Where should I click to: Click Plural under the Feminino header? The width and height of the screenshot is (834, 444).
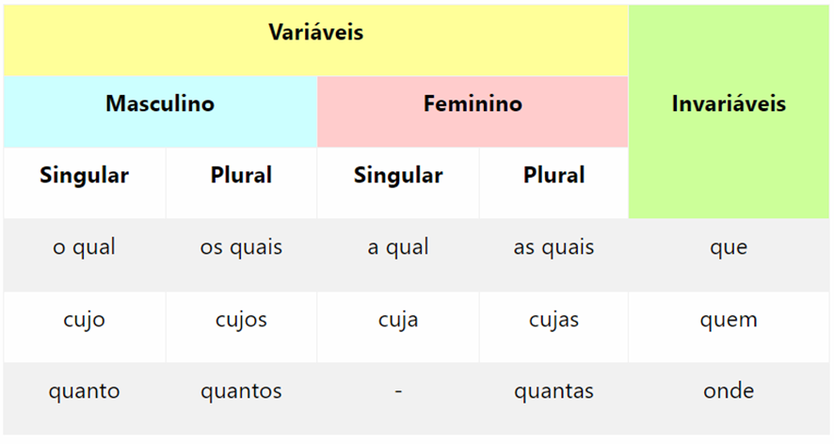pos(553,176)
